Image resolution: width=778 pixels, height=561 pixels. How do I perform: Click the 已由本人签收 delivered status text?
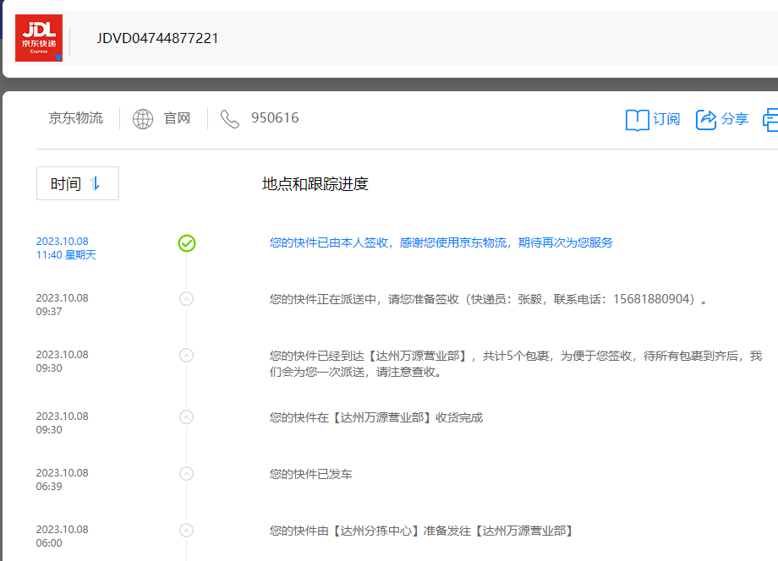[x=441, y=242]
